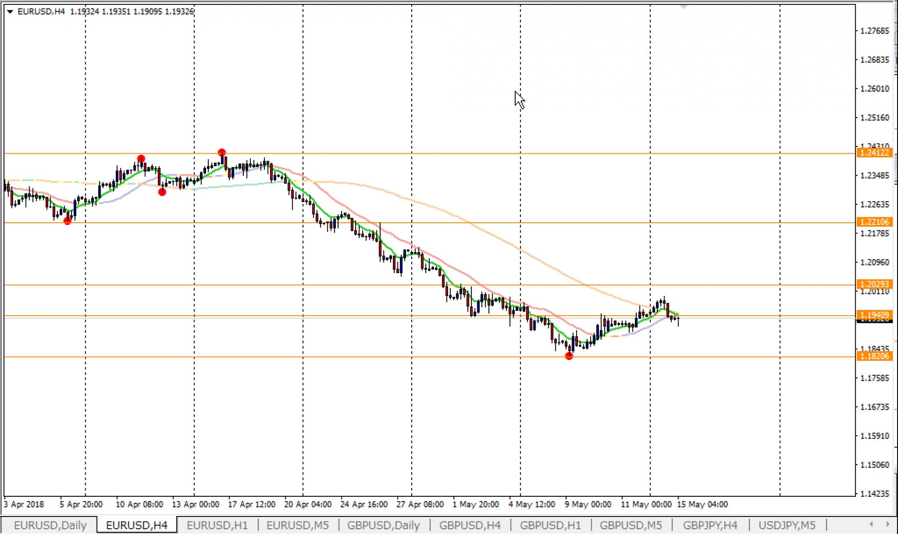
Task: Click the red dot touching the 1.24122 line
Action: (x=221, y=153)
